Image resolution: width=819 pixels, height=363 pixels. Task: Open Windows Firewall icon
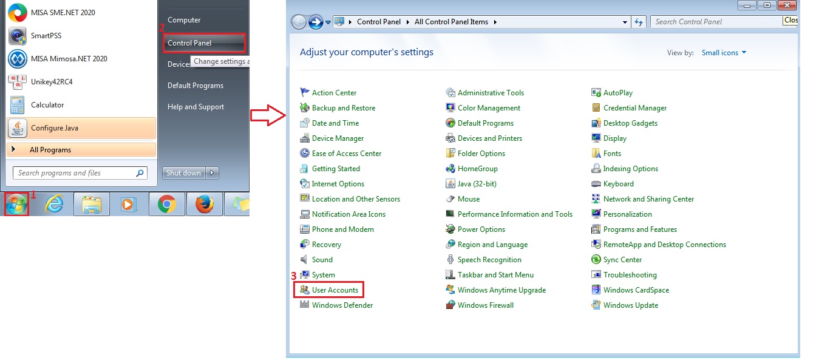coord(450,305)
